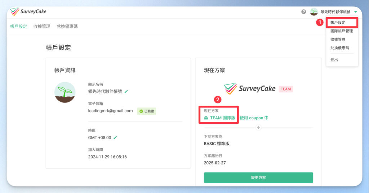Click the 現在方案 card heading
Viewport: 369px width, 193px height.
click(x=214, y=70)
